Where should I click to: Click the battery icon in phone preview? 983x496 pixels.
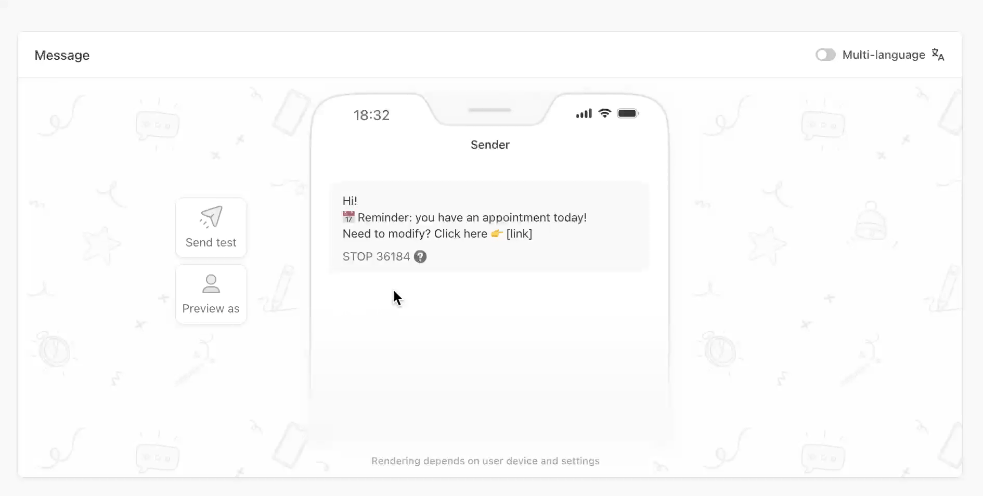[x=628, y=113]
